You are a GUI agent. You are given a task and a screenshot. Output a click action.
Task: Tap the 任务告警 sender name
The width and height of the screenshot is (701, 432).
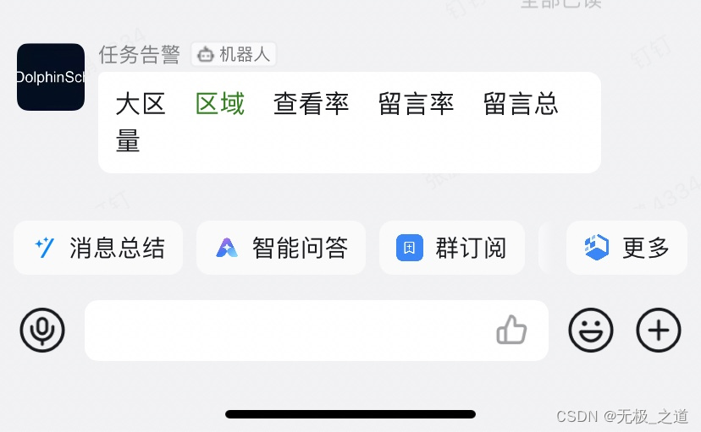click(139, 55)
